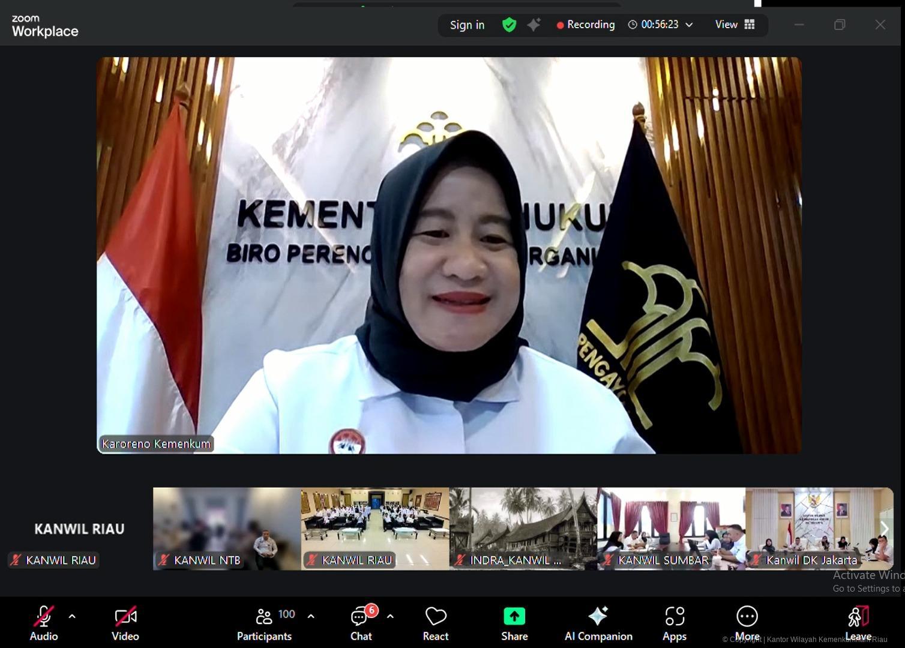Expand the audio settings arrow
Screen dimensions: 905x648
[72, 616]
